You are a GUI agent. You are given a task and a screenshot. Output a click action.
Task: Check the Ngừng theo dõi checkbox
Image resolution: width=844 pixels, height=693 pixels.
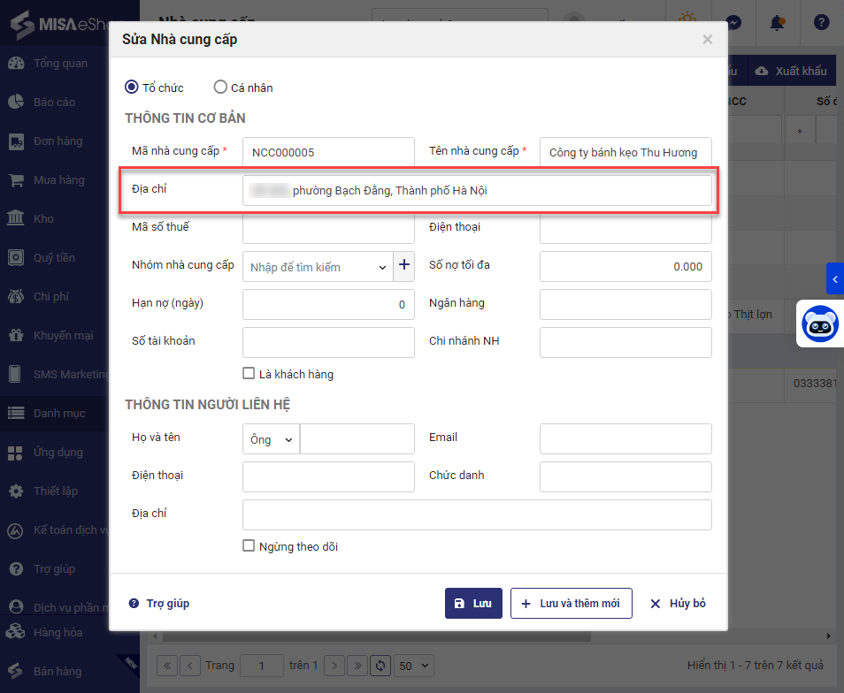(x=249, y=546)
